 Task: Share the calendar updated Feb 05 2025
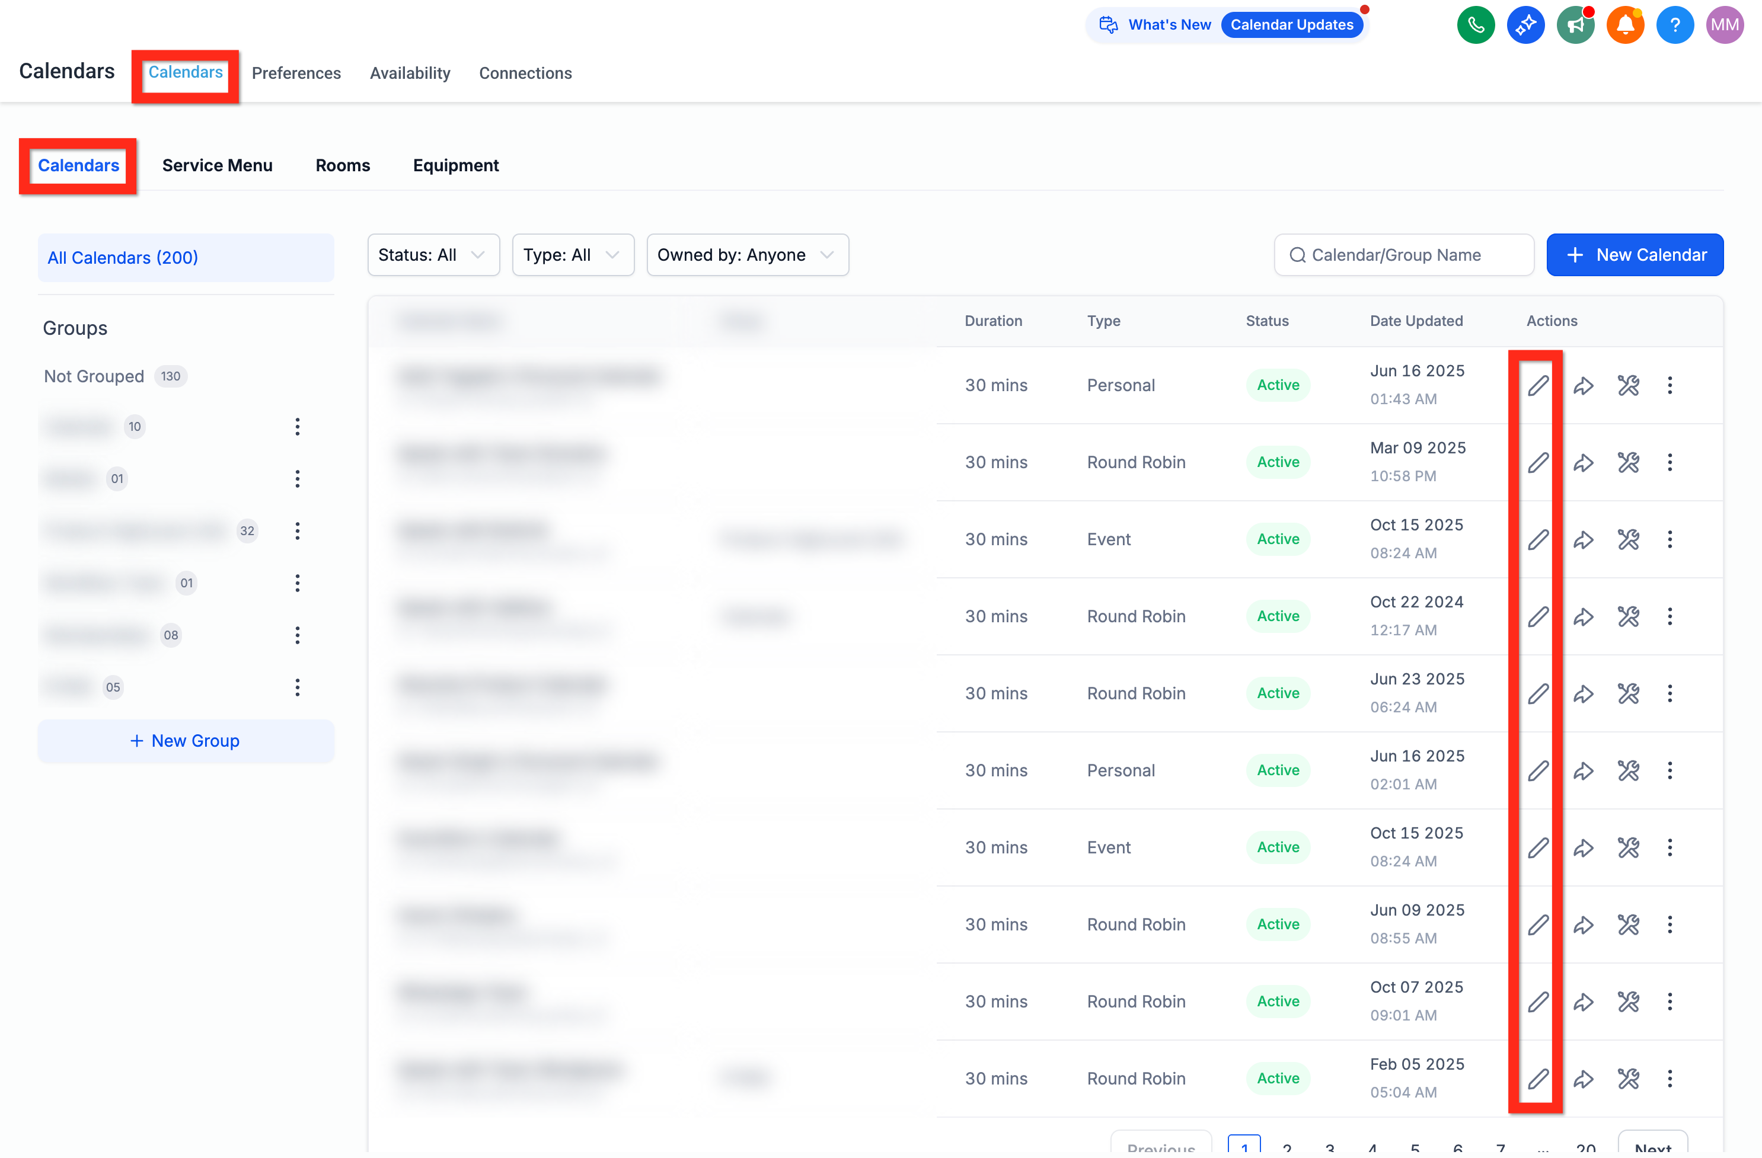tap(1584, 1079)
